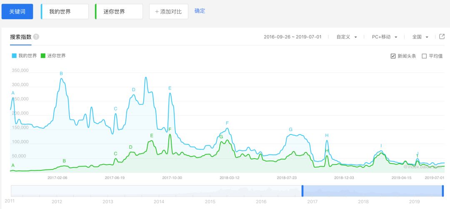Click the 350,000 y-axis label
This screenshot has width=450, height=209.
20,70
